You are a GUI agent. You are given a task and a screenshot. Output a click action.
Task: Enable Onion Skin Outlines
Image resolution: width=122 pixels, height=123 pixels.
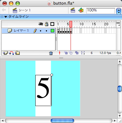tap(71, 53)
